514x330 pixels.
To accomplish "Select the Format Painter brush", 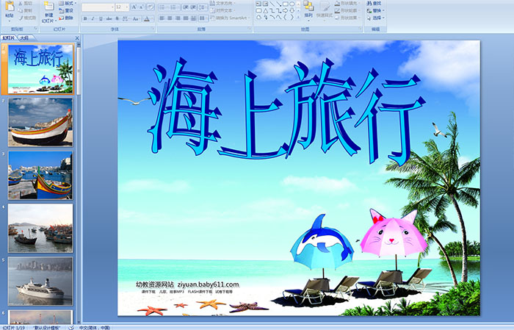I will [x=21, y=18].
